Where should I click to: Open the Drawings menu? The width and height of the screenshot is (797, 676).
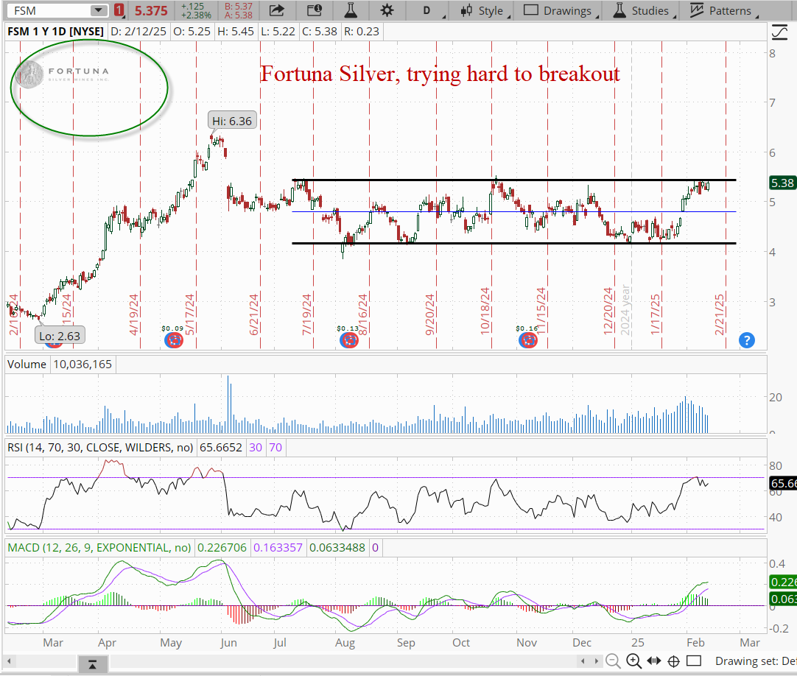[x=560, y=10]
